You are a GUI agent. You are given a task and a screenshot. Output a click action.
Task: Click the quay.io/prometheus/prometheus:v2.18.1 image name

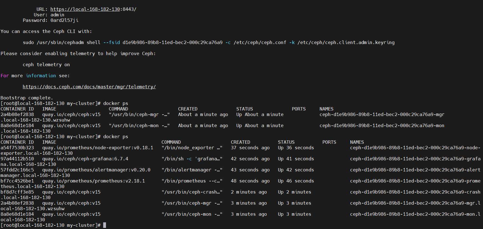point(93,181)
